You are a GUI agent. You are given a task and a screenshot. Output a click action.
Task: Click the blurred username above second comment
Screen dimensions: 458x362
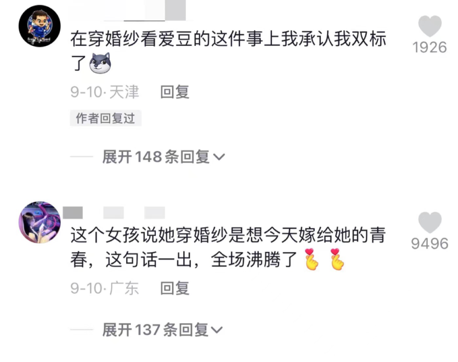pyautogui.click(x=114, y=212)
